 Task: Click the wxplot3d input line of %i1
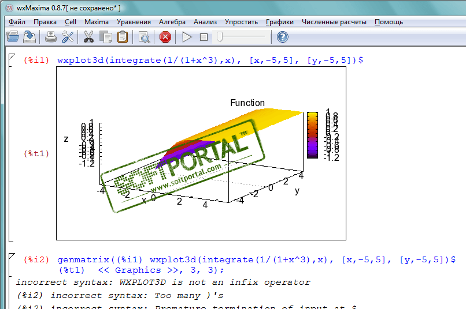(210, 60)
